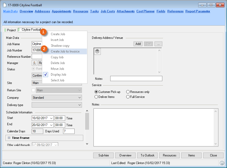This screenshot has width=227, height=168.
Task: Click the delivery address box icon
Action: (97, 52)
